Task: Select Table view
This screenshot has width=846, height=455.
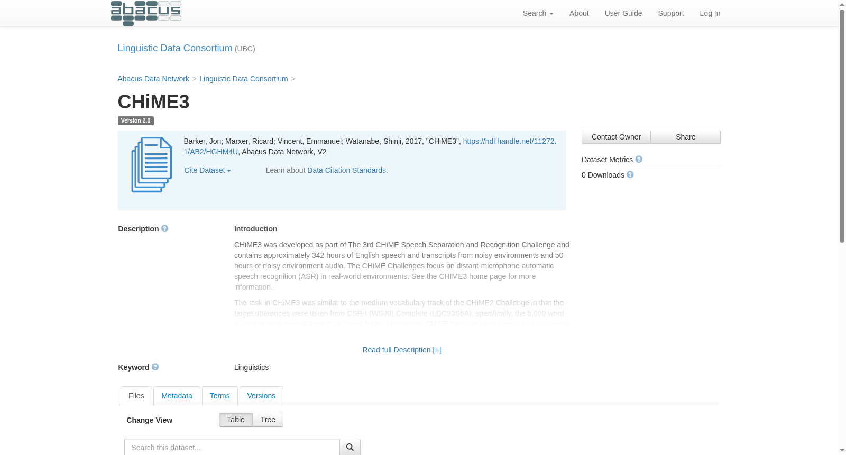Action: coord(236,420)
